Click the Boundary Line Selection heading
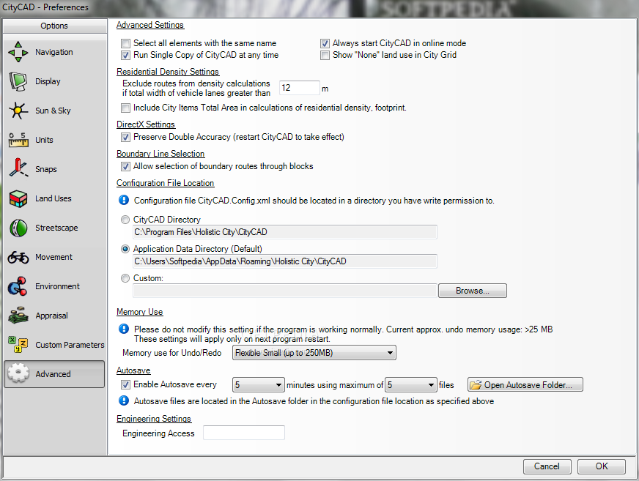Image resolution: width=639 pixels, height=481 pixels. pyautogui.click(x=160, y=154)
